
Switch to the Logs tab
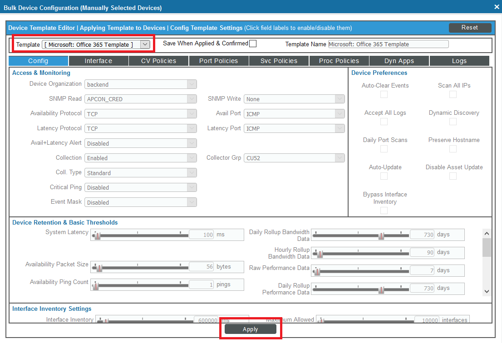pyautogui.click(x=459, y=61)
